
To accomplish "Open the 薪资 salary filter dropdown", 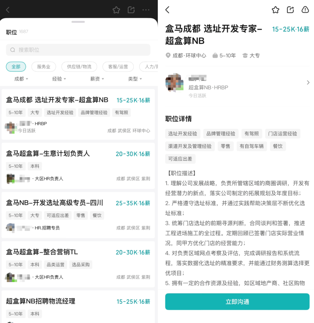I will pyautogui.click(x=97, y=79).
